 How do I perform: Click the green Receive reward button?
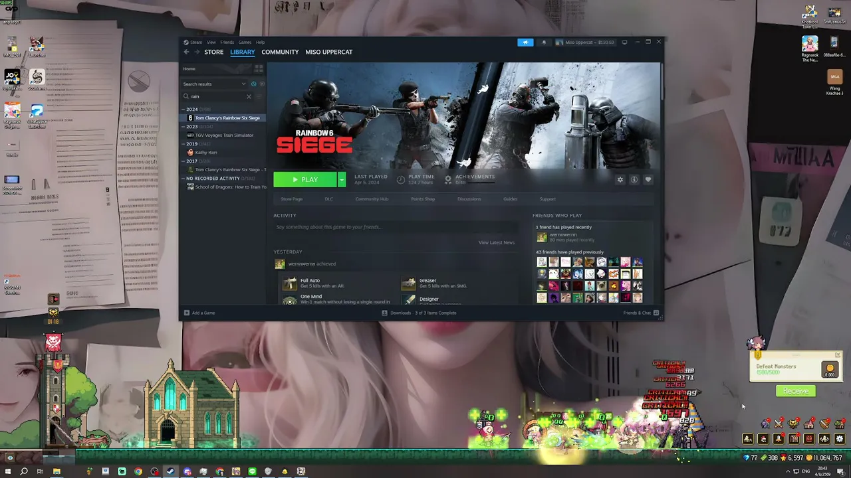pos(796,391)
